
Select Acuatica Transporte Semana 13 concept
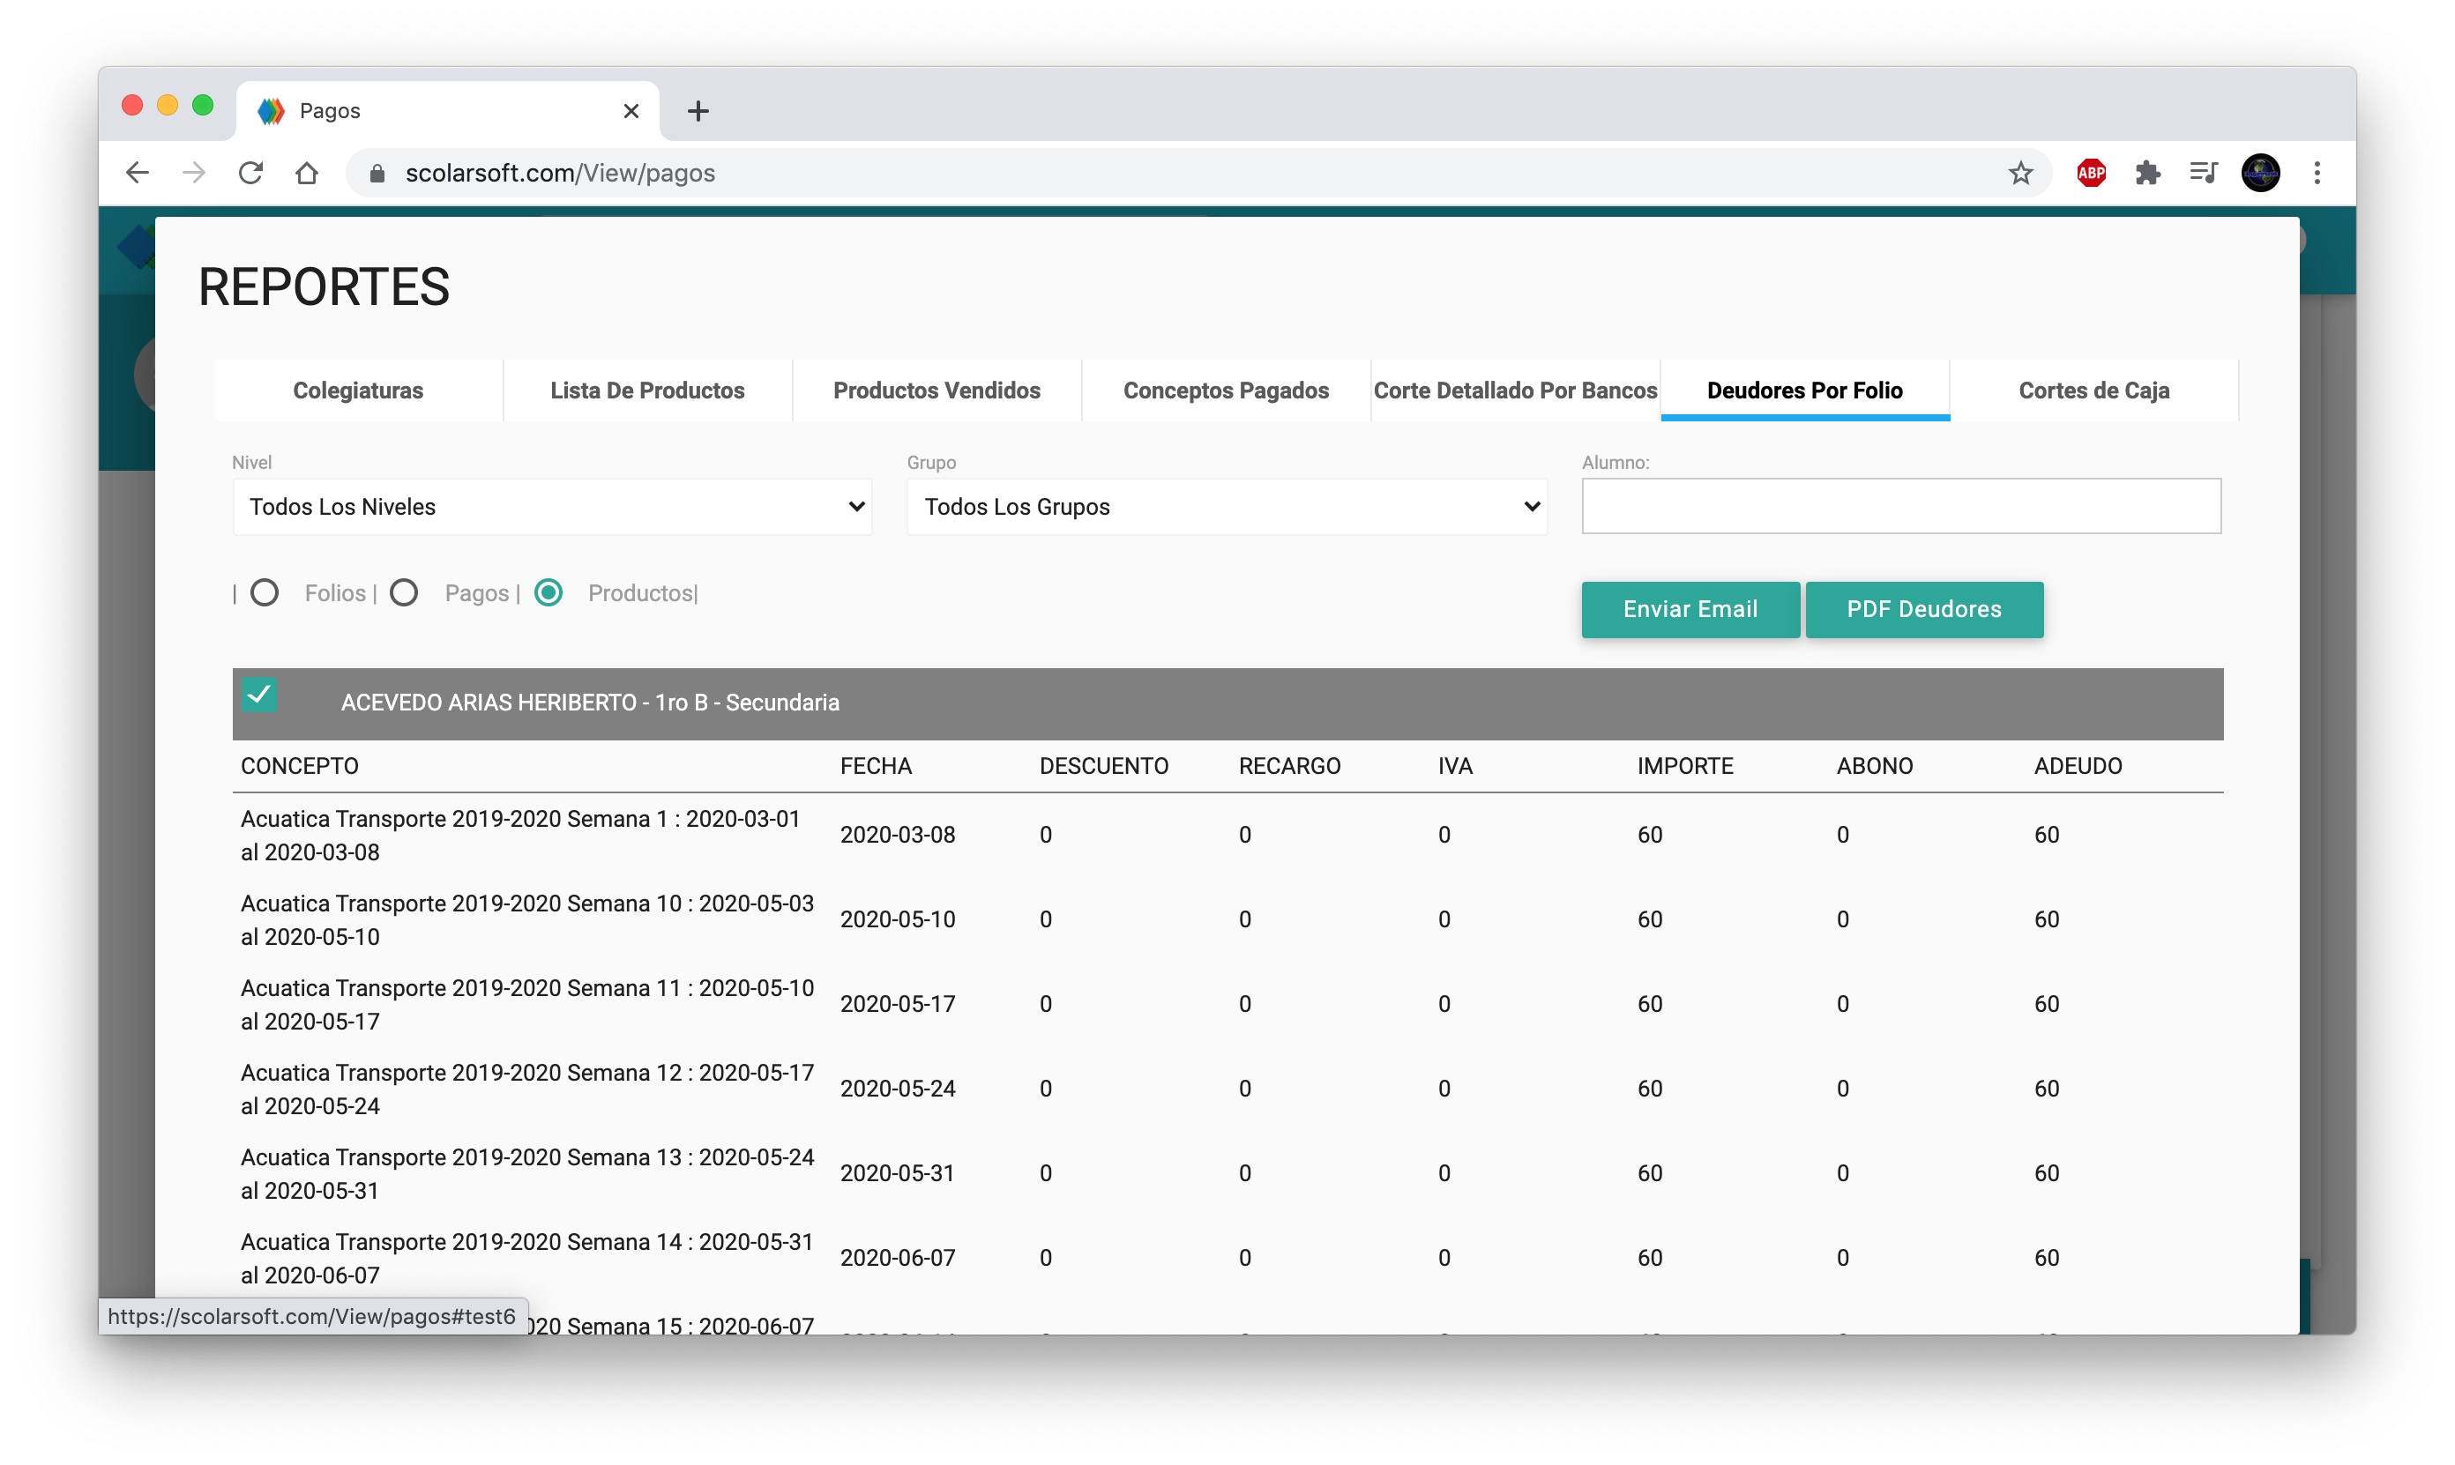click(x=527, y=1174)
